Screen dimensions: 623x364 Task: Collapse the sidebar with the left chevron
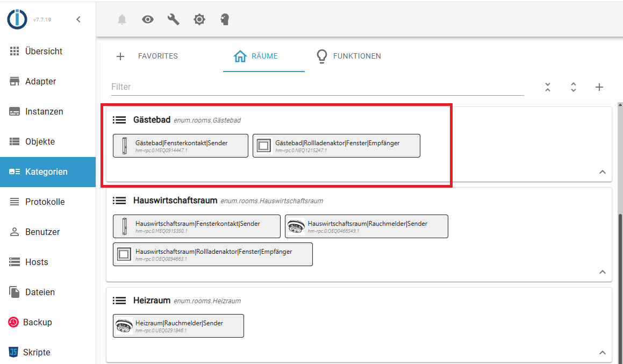click(x=78, y=19)
